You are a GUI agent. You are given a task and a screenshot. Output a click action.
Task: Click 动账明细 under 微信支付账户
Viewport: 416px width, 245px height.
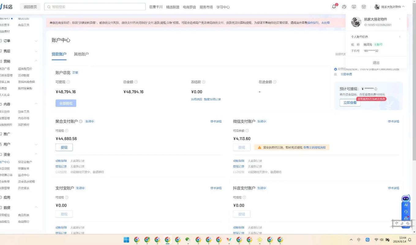[x=239, y=161]
